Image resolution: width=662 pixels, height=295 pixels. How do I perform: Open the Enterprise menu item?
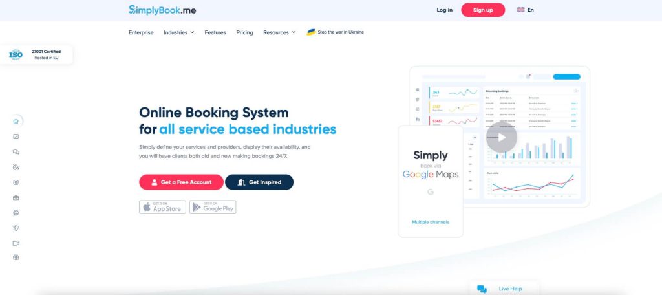(x=141, y=32)
